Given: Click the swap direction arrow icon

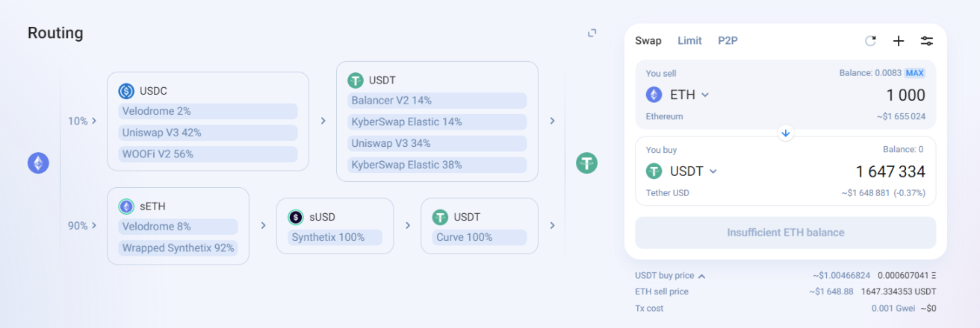Looking at the screenshot, I should (x=785, y=133).
